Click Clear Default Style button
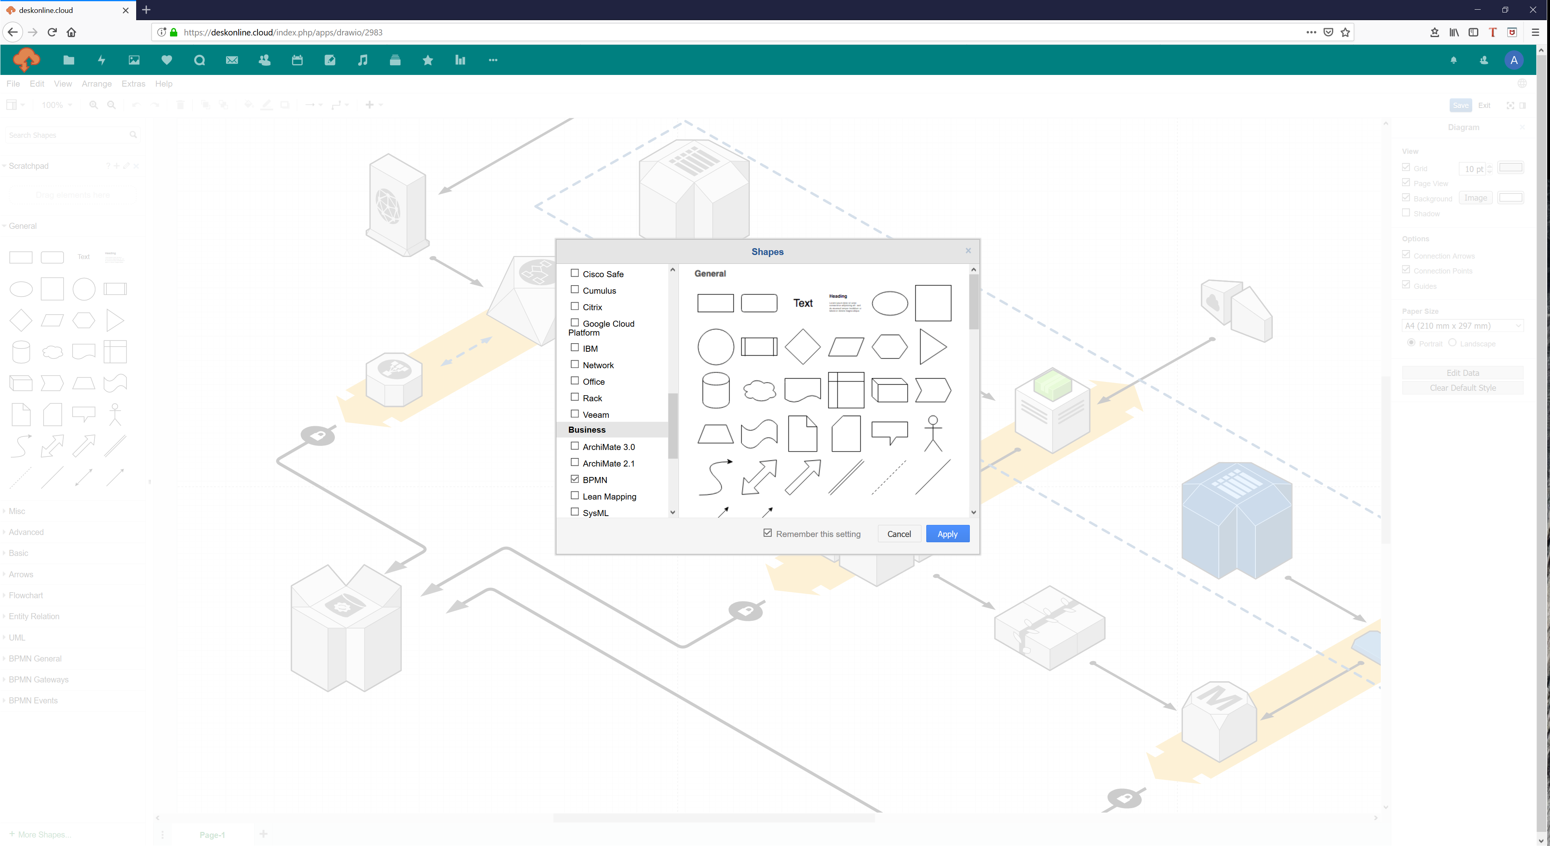This screenshot has height=846, width=1550. 1463,388
